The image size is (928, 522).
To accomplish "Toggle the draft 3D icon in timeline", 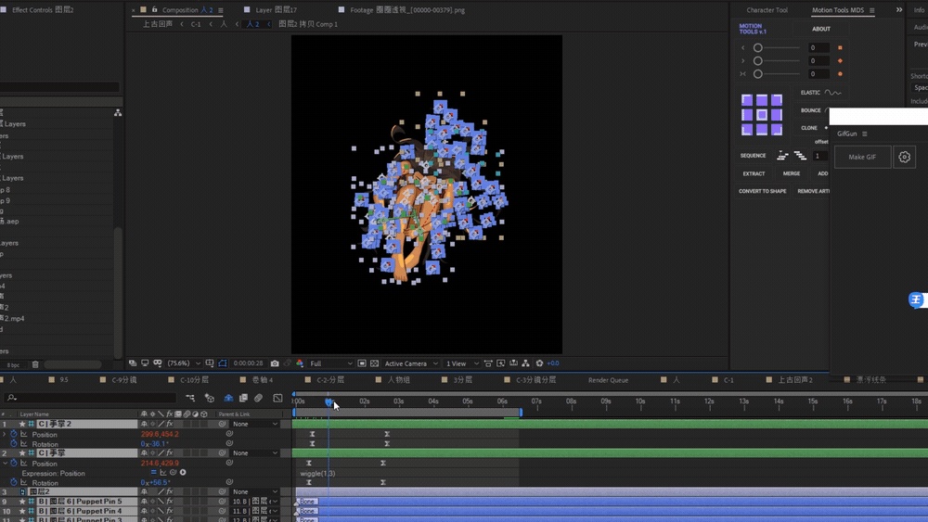I will (210, 398).
